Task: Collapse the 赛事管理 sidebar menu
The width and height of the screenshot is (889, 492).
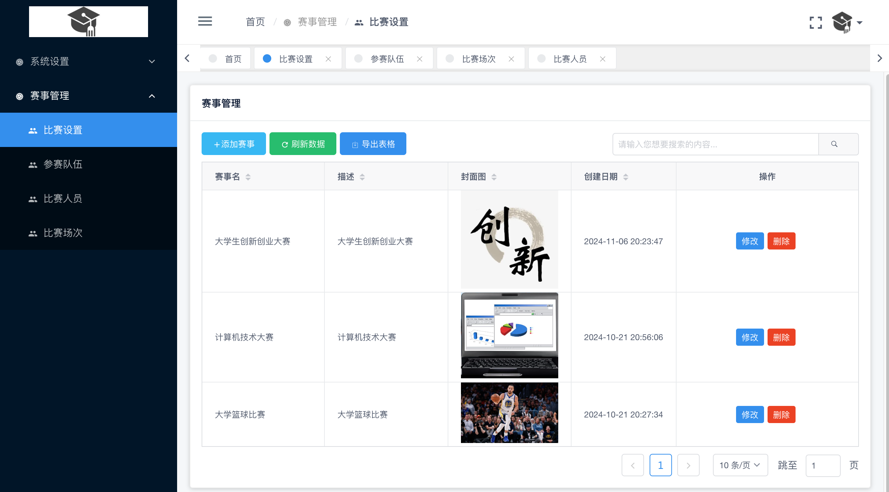Action: click(89, 96)
